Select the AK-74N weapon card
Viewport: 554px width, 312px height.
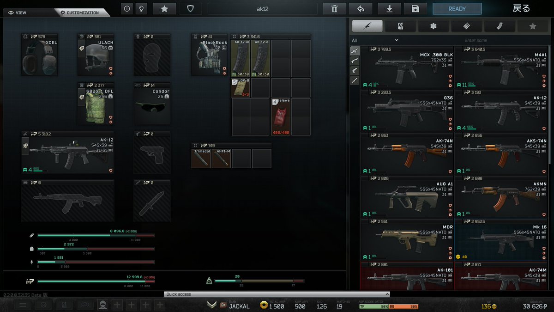407,153
